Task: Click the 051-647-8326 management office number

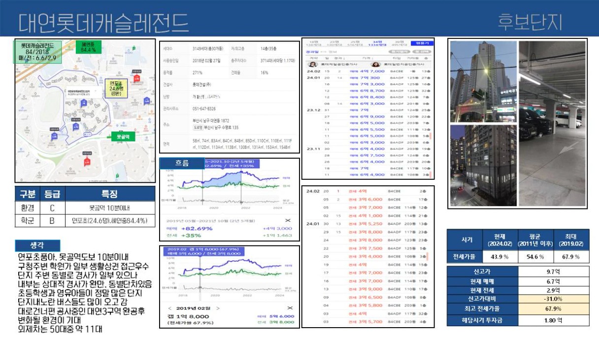Action: (204, 108)
